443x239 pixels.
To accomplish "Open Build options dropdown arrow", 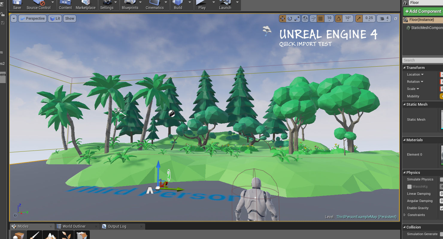I will pos(190,2).
